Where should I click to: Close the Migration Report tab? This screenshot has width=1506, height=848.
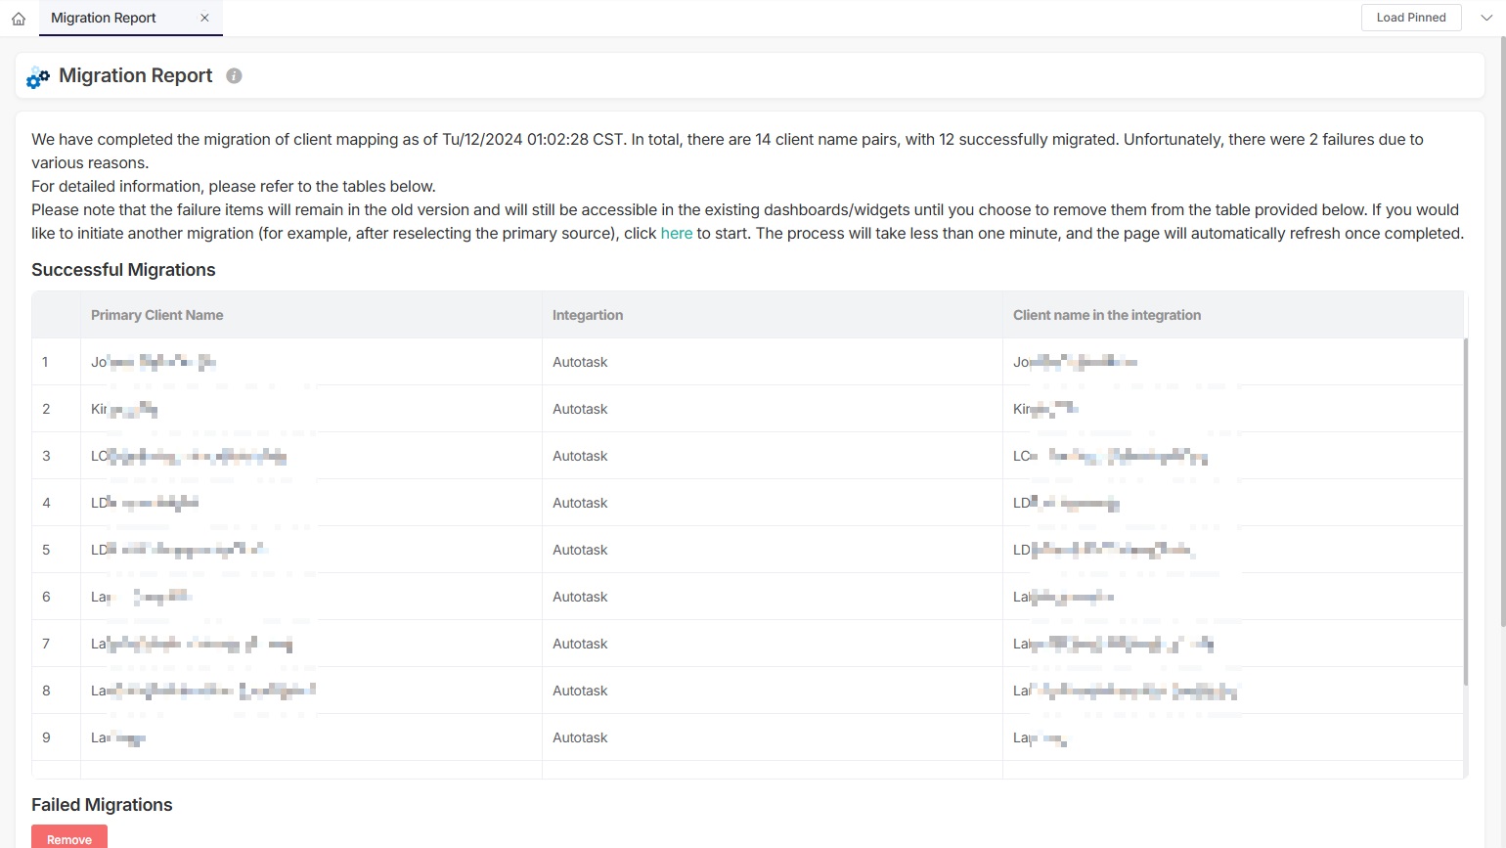[x=204, y=18]
